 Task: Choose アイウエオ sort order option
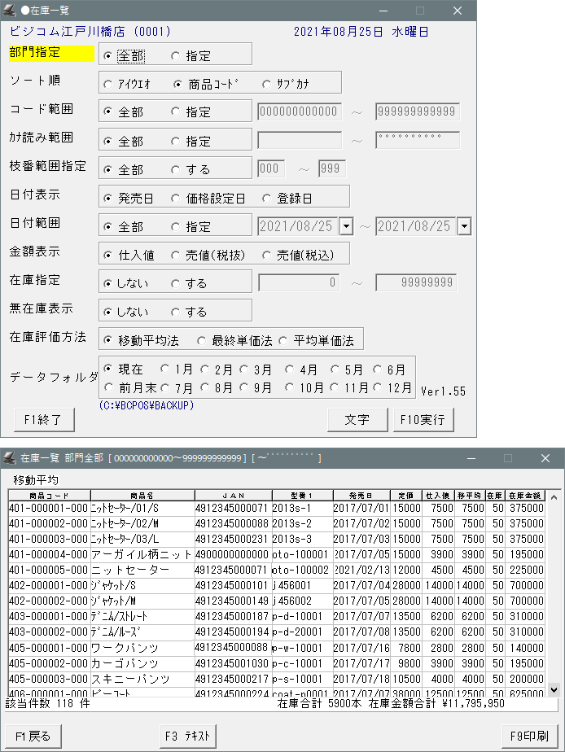coord(109,84)
